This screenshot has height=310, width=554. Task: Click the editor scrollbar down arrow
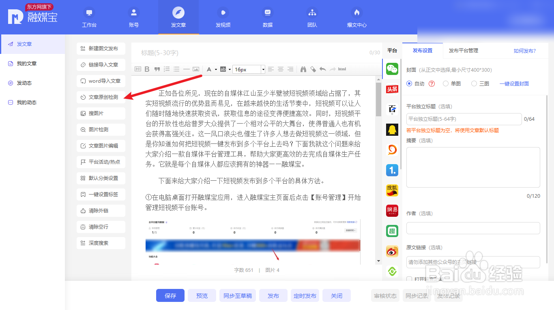(379, 261)
